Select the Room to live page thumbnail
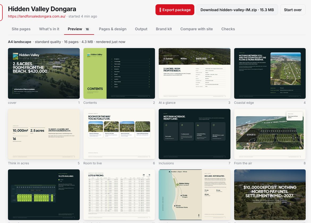 [119, 134]
